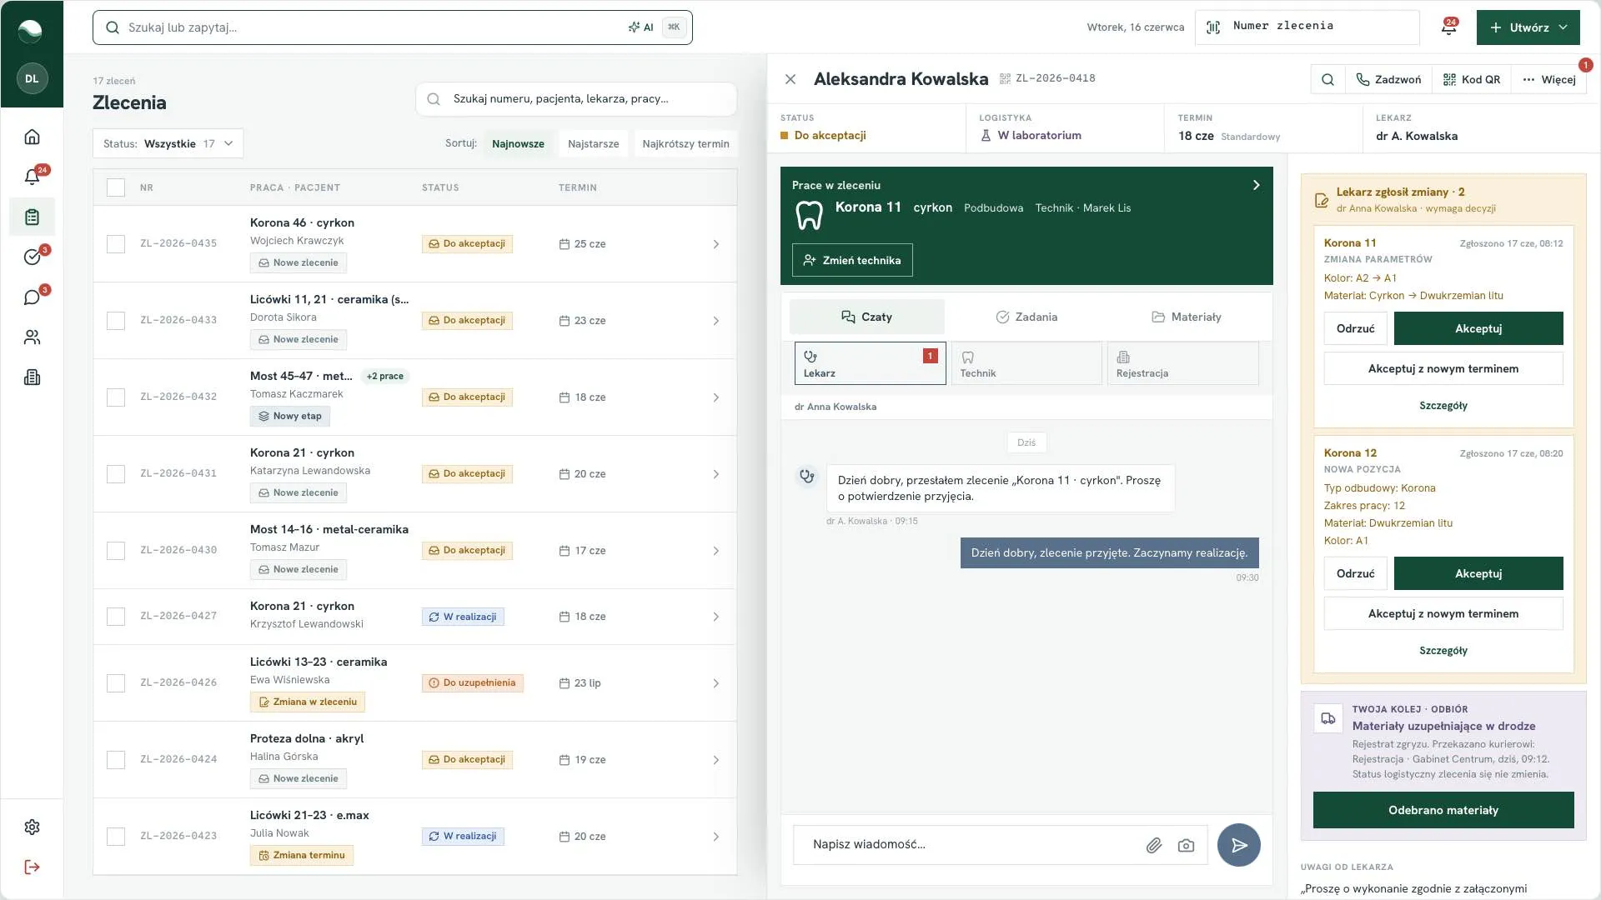This screenshot has width=1601, height=900.
Task: Expand row chevron for ZL-2026-0426
Action: point(715,683)
